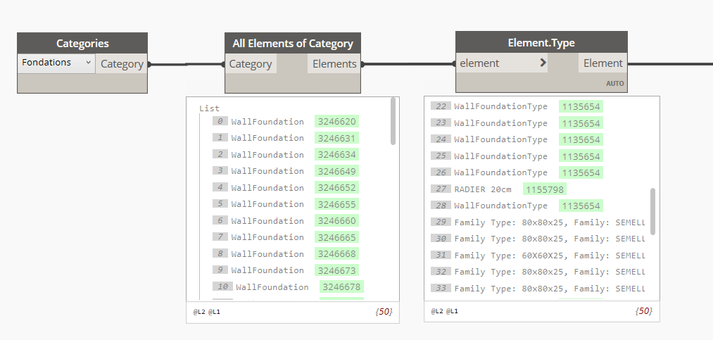Image resolution: width=713 pixels, height=340 pixels.
Task: Click the scrollbar in the Elements list preview
Action: [393, 122]
